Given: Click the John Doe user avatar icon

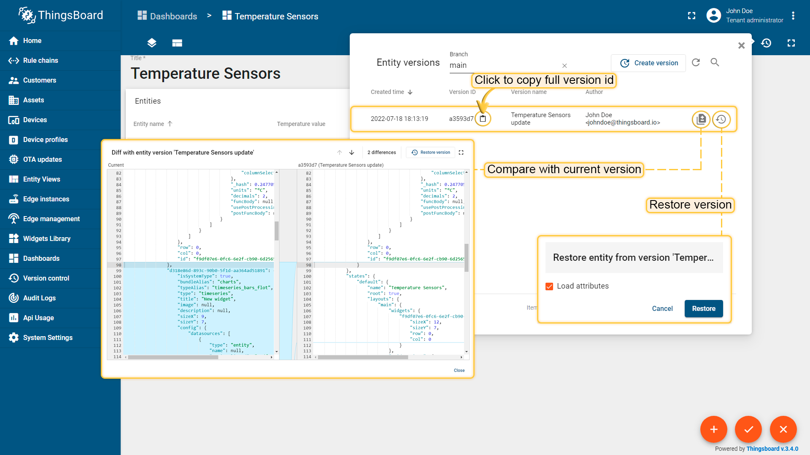Looking at the screenshot, I should tap(713, 16).
